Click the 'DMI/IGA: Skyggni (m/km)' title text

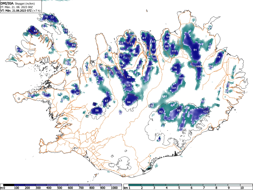point(18,3)
